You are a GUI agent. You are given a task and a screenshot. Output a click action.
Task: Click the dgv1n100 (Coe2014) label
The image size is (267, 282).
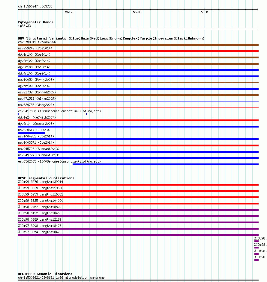pos(34,54)
